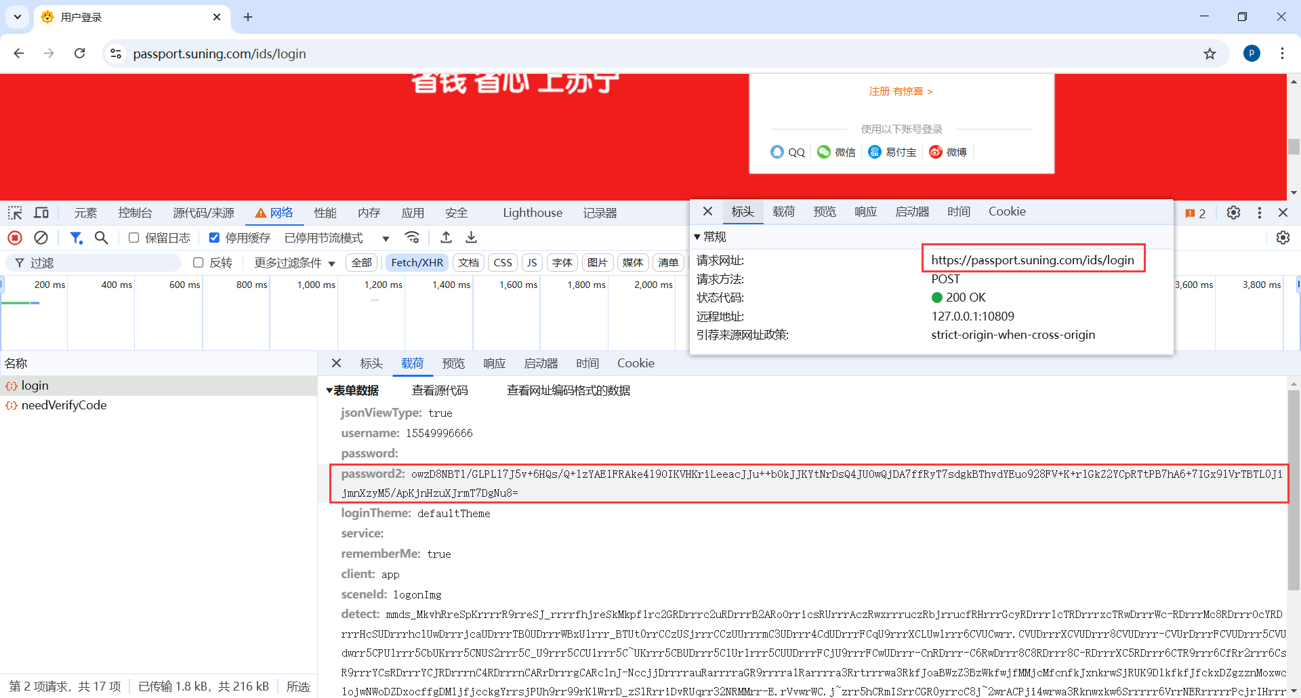
Task: Open the network search magnifier
Action: [102, 238]
